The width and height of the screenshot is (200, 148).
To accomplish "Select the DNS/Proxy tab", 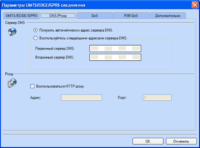I will click(58, 16).
